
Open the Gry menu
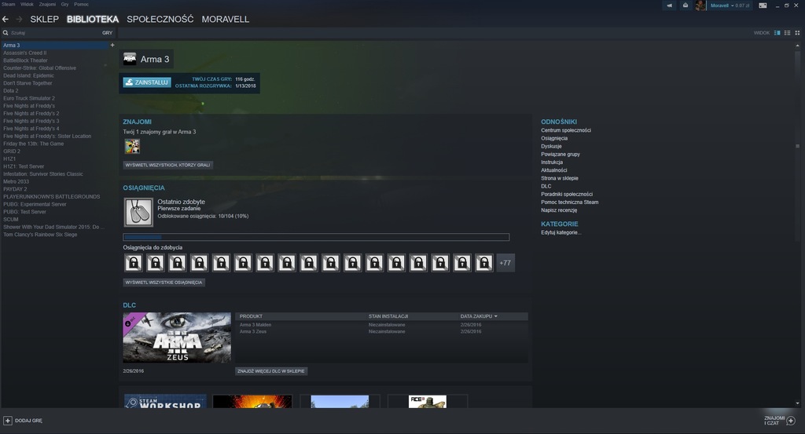(64, 4)
